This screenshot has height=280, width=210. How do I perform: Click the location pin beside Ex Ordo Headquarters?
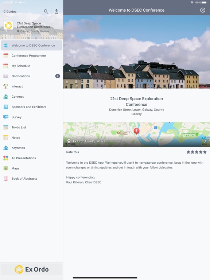point(69,141)
